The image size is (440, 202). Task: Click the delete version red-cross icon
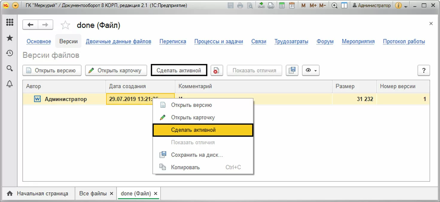pyautogui.click(x=217, y=71)
